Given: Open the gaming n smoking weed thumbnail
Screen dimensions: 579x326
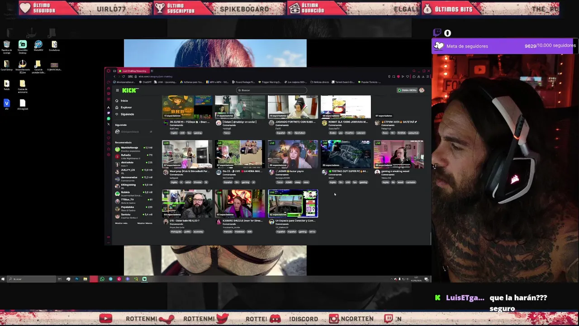Looking at the screenshot, I should [x=399, y=154].
